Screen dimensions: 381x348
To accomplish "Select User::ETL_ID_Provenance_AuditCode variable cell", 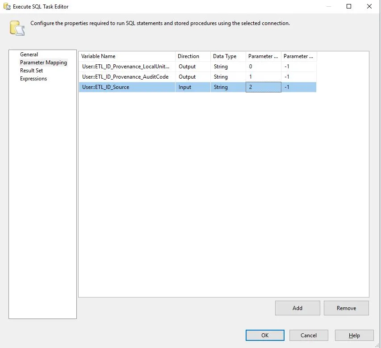I will [x=127, y=77].
